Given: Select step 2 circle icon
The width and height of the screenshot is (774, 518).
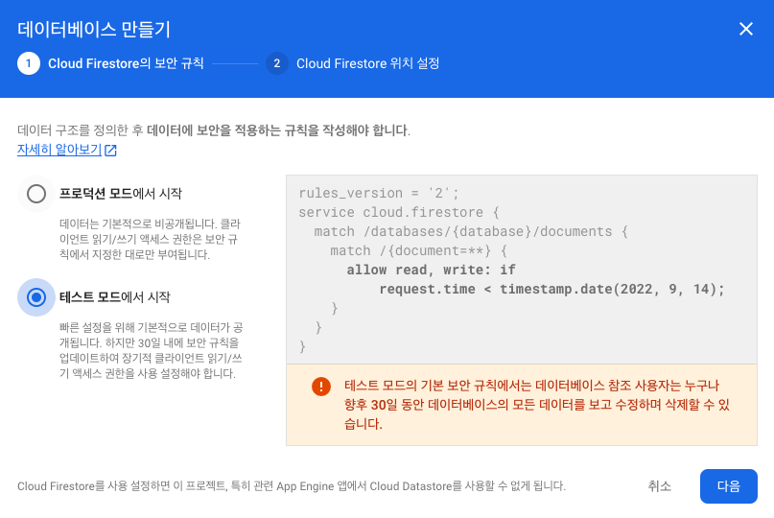Looking at the screenshot, I should pyautogui.click(x=277, y=63).
